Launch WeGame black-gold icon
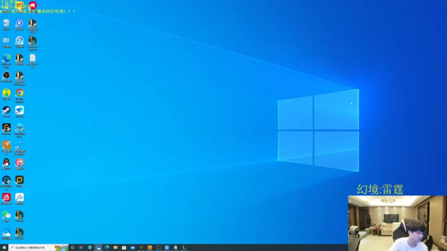Image resolution: width=447 pixels, height=251 pixels. pyautogui.click(x=6, y=129)
